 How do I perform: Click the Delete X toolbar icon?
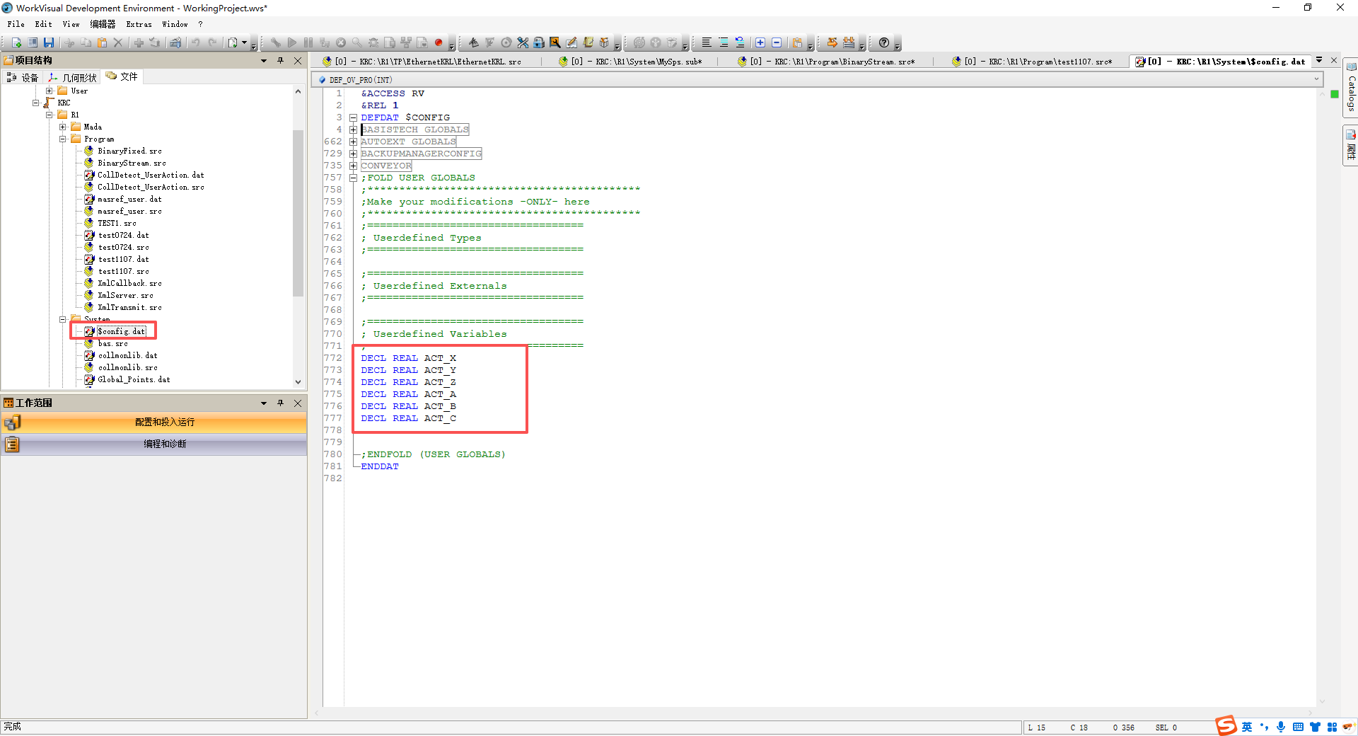[x=118, y=43]
